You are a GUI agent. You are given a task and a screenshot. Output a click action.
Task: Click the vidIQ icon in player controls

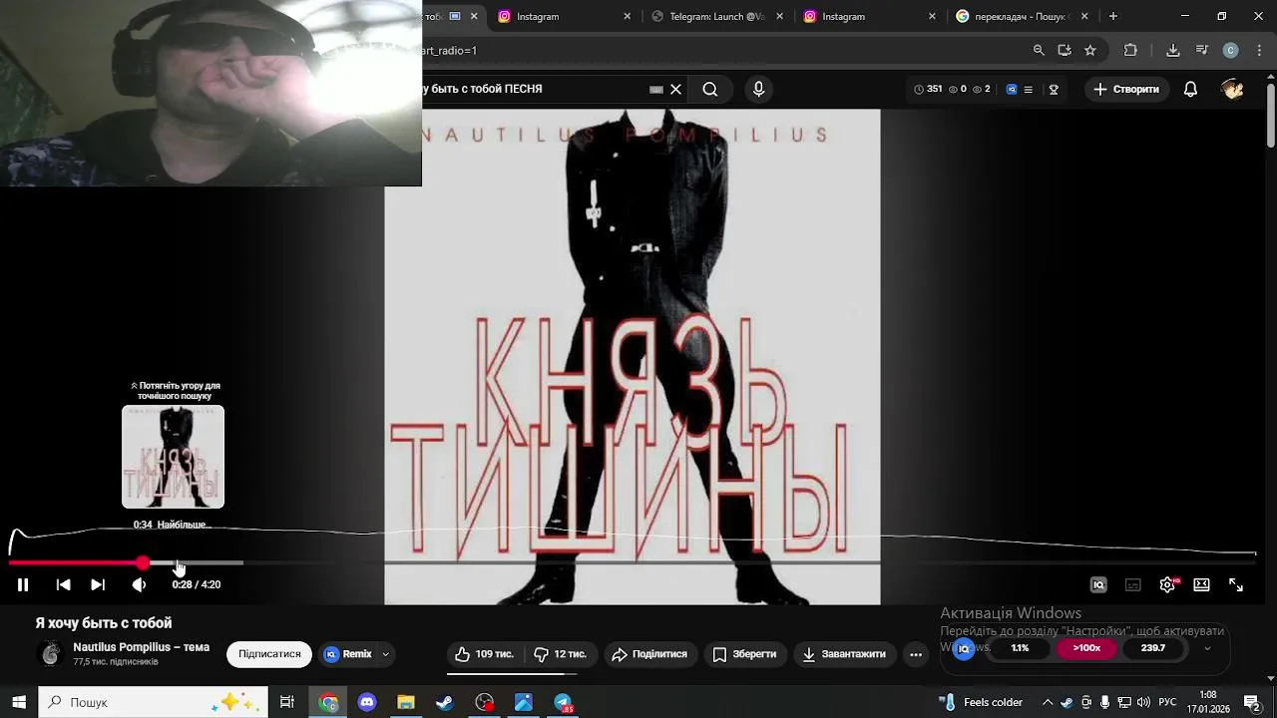pyautogui.click(x=1098, y=585)
